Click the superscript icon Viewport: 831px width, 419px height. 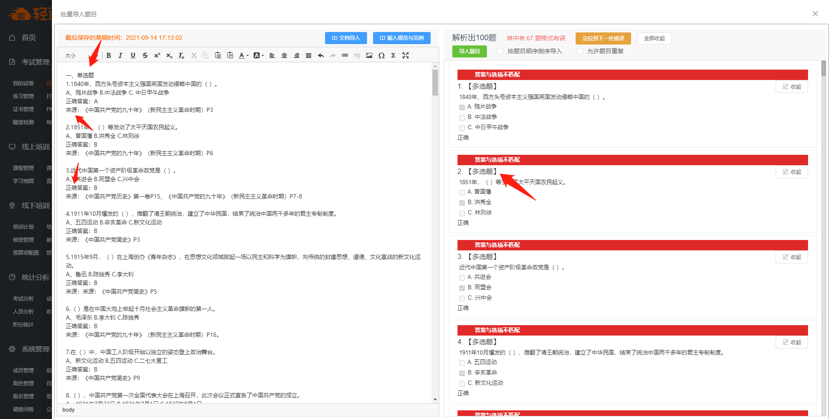coord(157,55)
